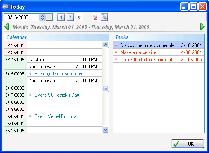The height and width of the screenshot is (153, 209).
Task: Select the Tasks panel header
Action: pyautogui.click(x=159, y=37)
